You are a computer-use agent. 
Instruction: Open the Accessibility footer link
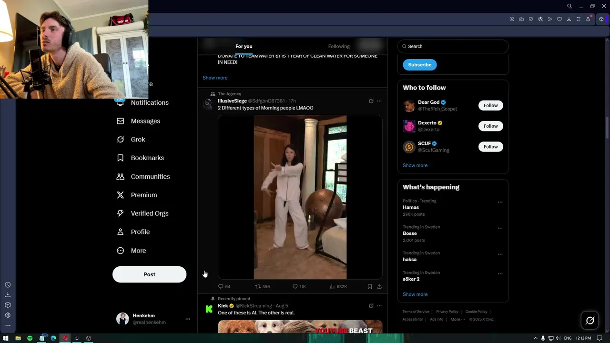tap(413, 319)
